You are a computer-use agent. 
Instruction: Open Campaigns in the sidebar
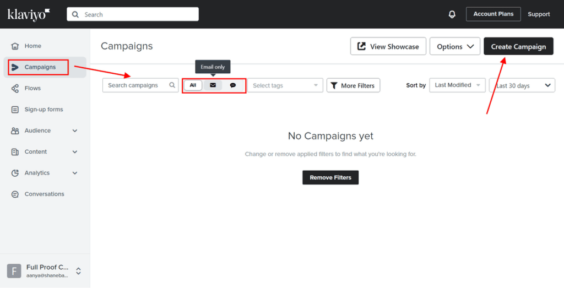pyautogui.click(x=45, y=67)
